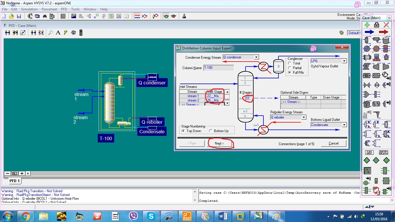Click the Column Name field showing T-100
The image size is (395, 222).
(219, 67)
